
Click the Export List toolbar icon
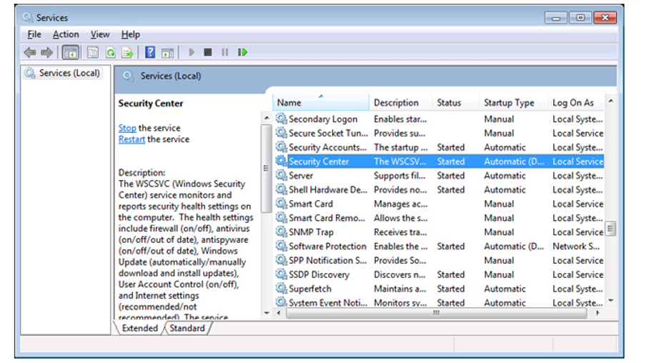point(128,52)
